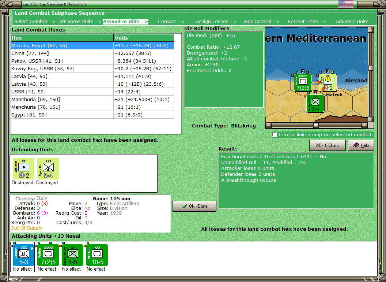Click the US flag icon in title bar
Image resolution: width=386 pixels, height=282 pixels.
tap(346, 4)
